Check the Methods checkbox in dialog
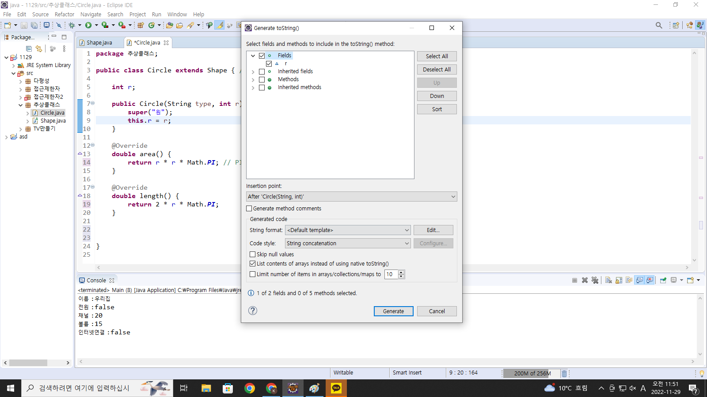This screenshot has width=707, height=397. pyautogui.click(x=262, y=79)
